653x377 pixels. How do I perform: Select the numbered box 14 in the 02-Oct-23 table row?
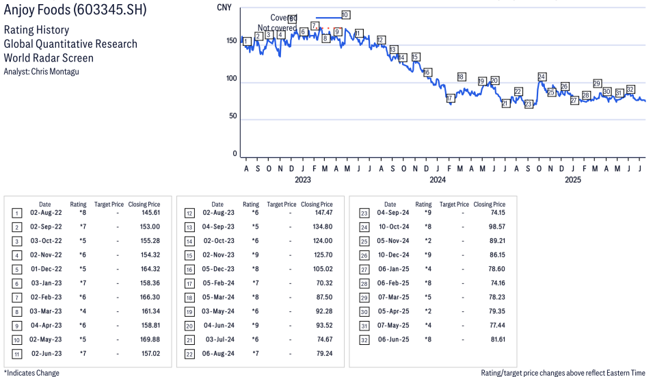click(189, 242)
